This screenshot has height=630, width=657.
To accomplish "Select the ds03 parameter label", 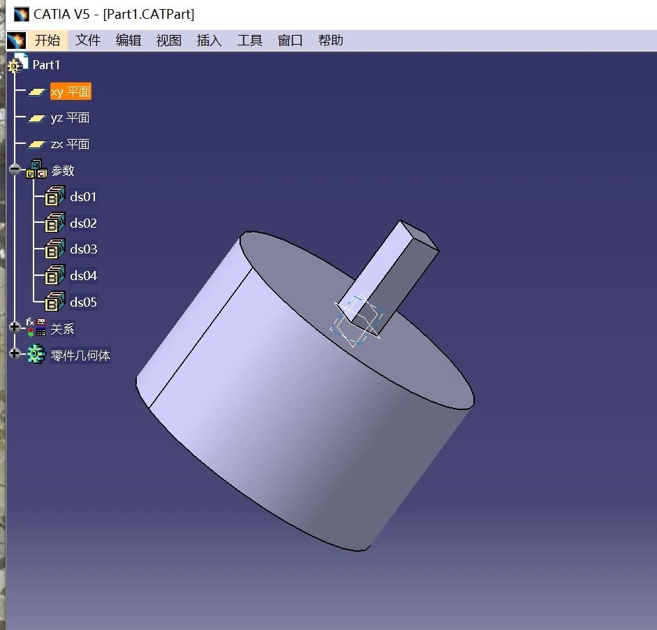I will coord(83,249).
